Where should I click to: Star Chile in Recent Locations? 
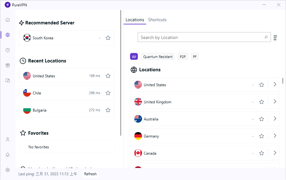(x=108, y=93)
